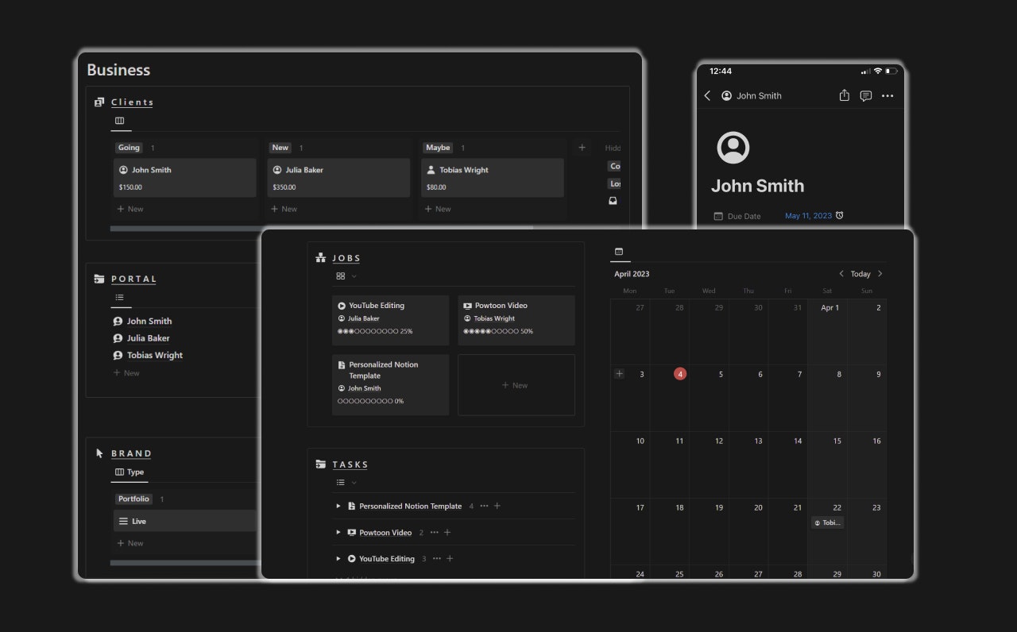Add item to Powtoon Video task group
This screenshot has width=1017, height=632.
(x=447, y=532)
